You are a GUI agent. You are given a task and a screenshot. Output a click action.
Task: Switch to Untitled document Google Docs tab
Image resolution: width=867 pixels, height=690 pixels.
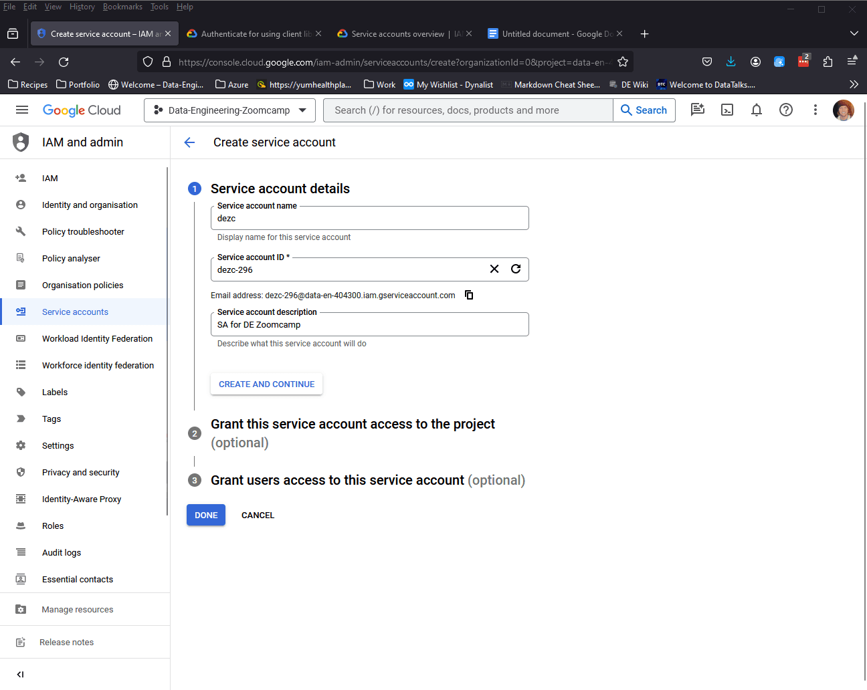coord(554,33)
